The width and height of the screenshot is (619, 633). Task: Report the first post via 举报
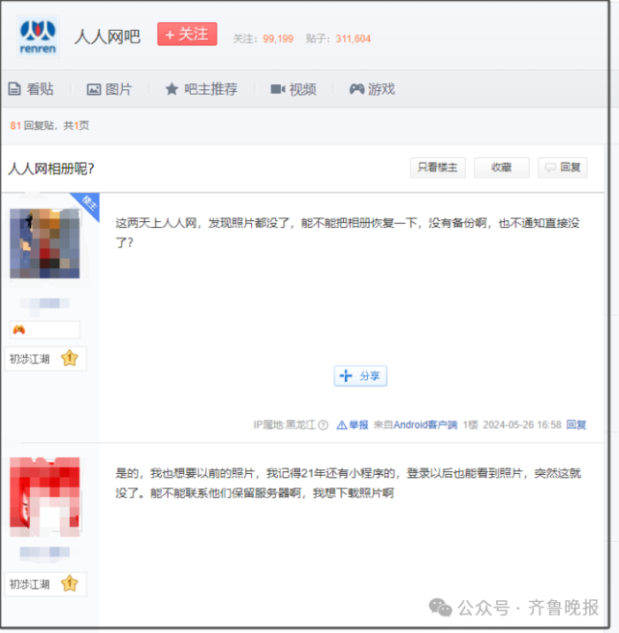(353, 424)
